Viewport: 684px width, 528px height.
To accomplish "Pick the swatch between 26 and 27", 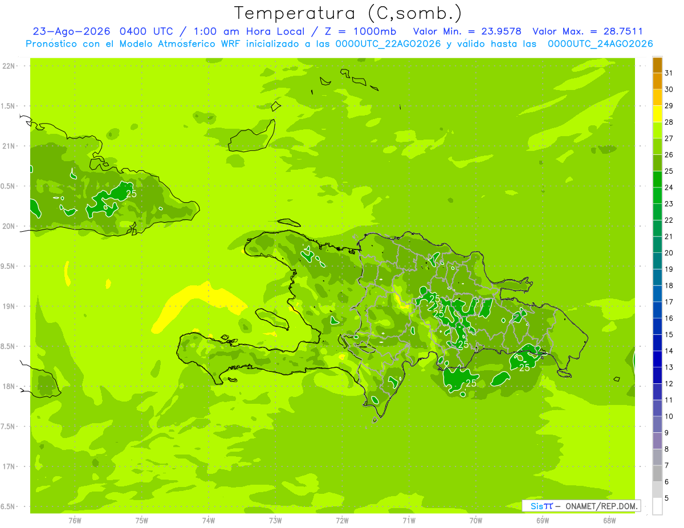I will pos(657,146).
